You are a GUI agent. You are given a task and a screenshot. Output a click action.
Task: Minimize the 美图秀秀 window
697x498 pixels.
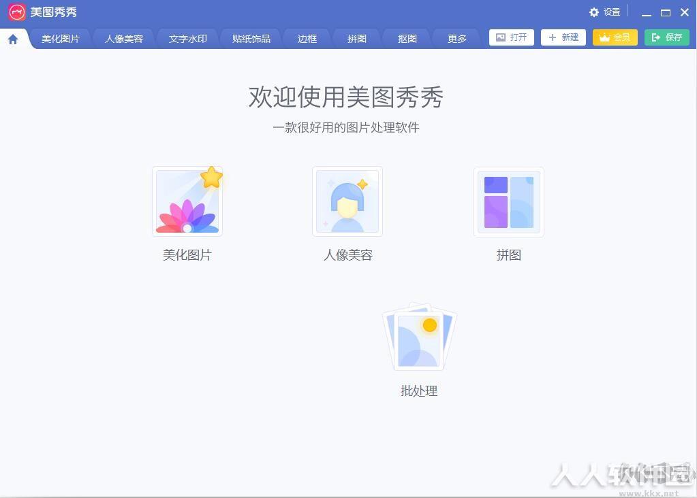pos(647,14)
